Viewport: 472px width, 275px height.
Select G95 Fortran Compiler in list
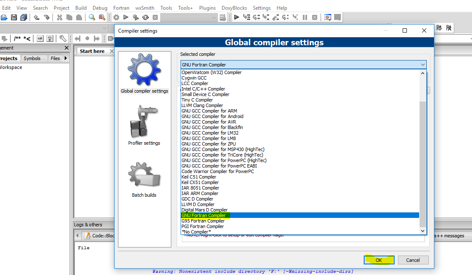(x=300, y=221)
